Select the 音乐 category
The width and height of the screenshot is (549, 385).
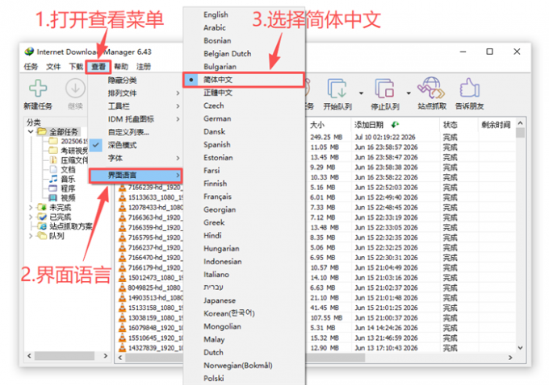tap(68, 179)
